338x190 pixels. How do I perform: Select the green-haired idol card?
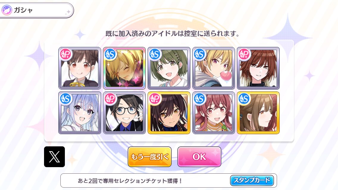click(x=169, y=68)
